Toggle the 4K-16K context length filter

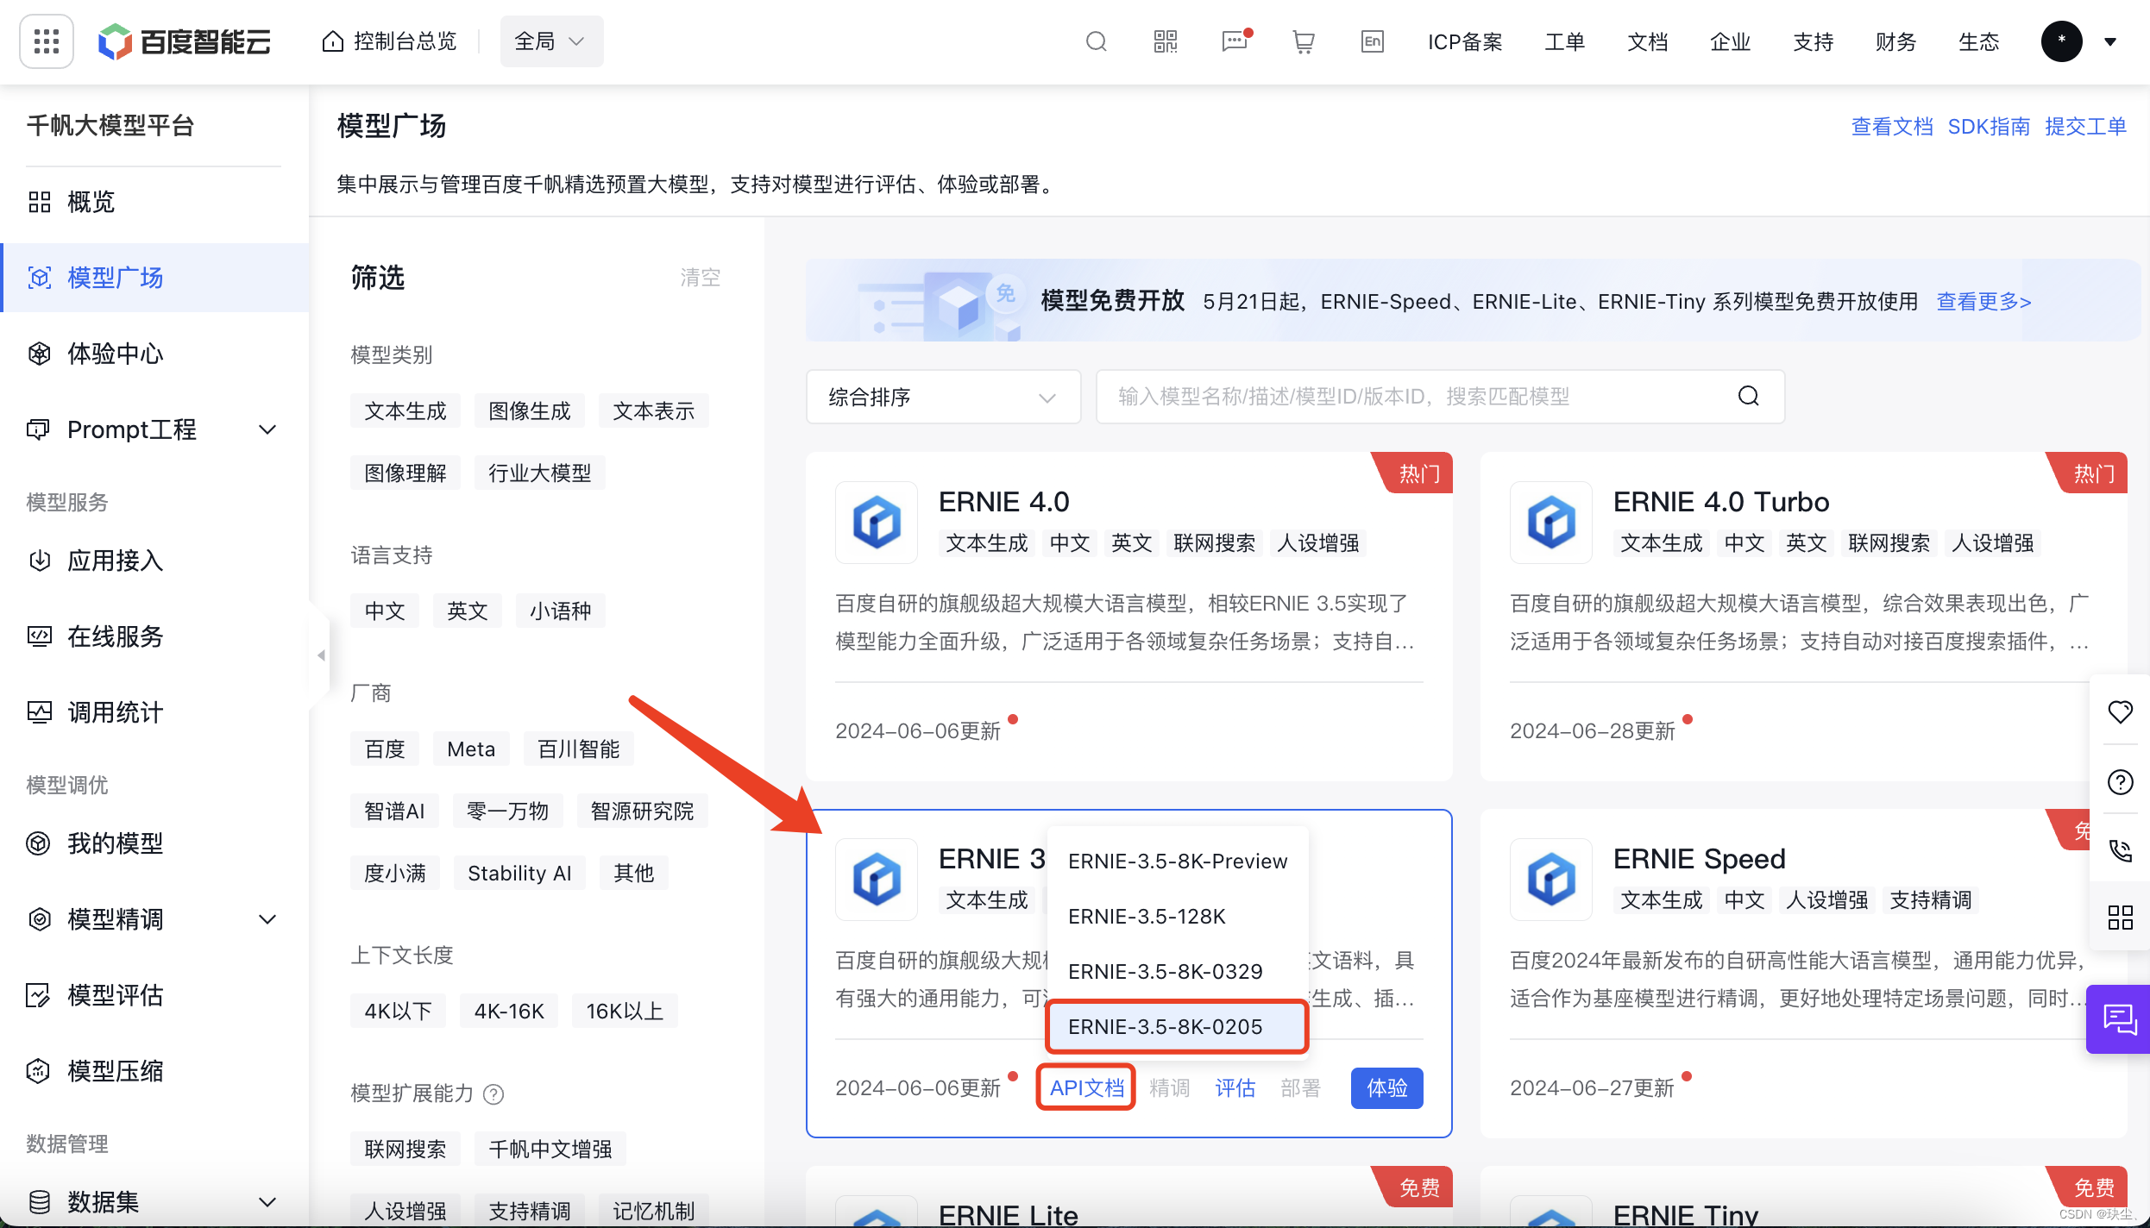coord(508,1011)
